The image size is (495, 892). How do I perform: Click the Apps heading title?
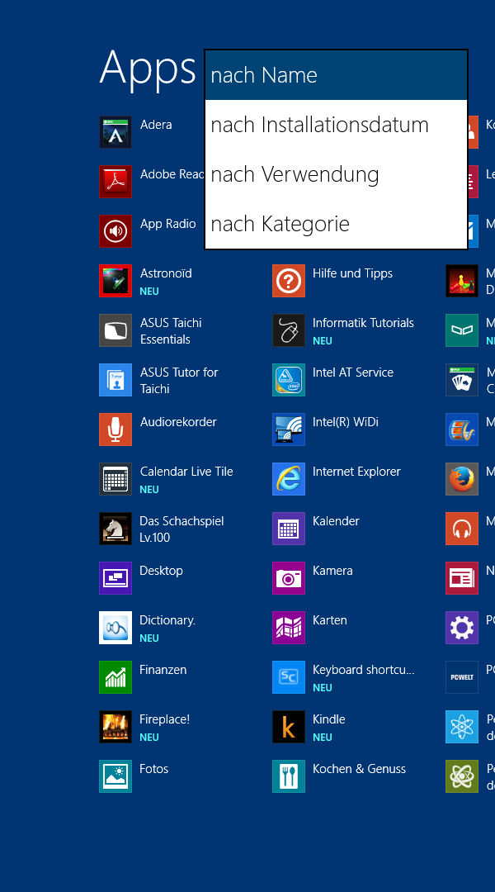pos(148,68)
